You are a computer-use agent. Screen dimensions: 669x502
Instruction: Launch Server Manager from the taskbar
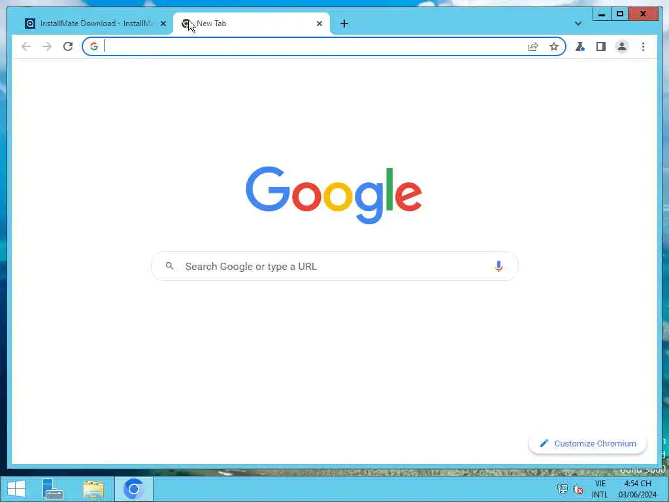pyautogui.click(x=53, y=489)
